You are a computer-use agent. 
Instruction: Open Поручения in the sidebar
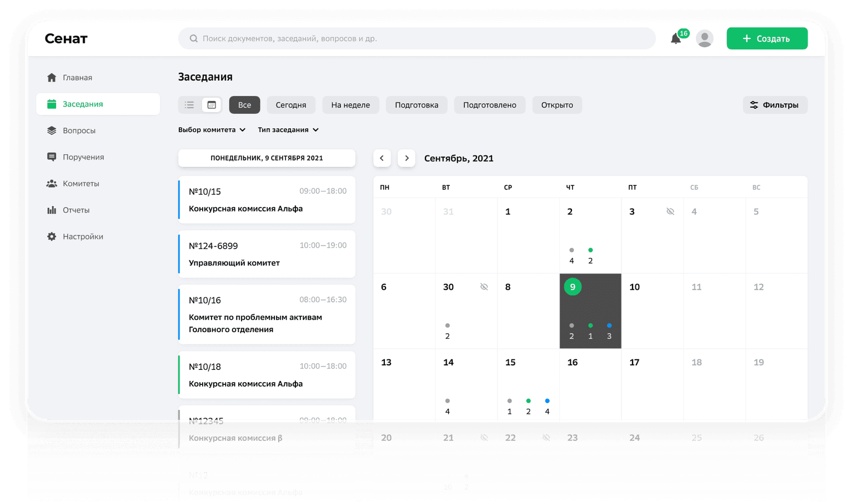98,157
